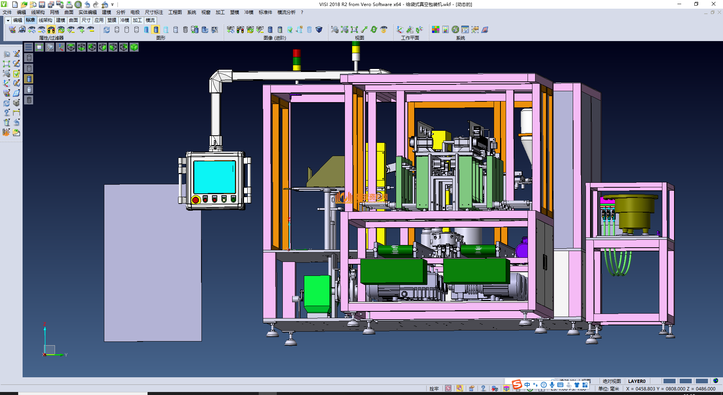Click the first blue color box beside LAYER0
This screenshot has height=395, width=723.
pyautogui.click(x=669, y=381)
